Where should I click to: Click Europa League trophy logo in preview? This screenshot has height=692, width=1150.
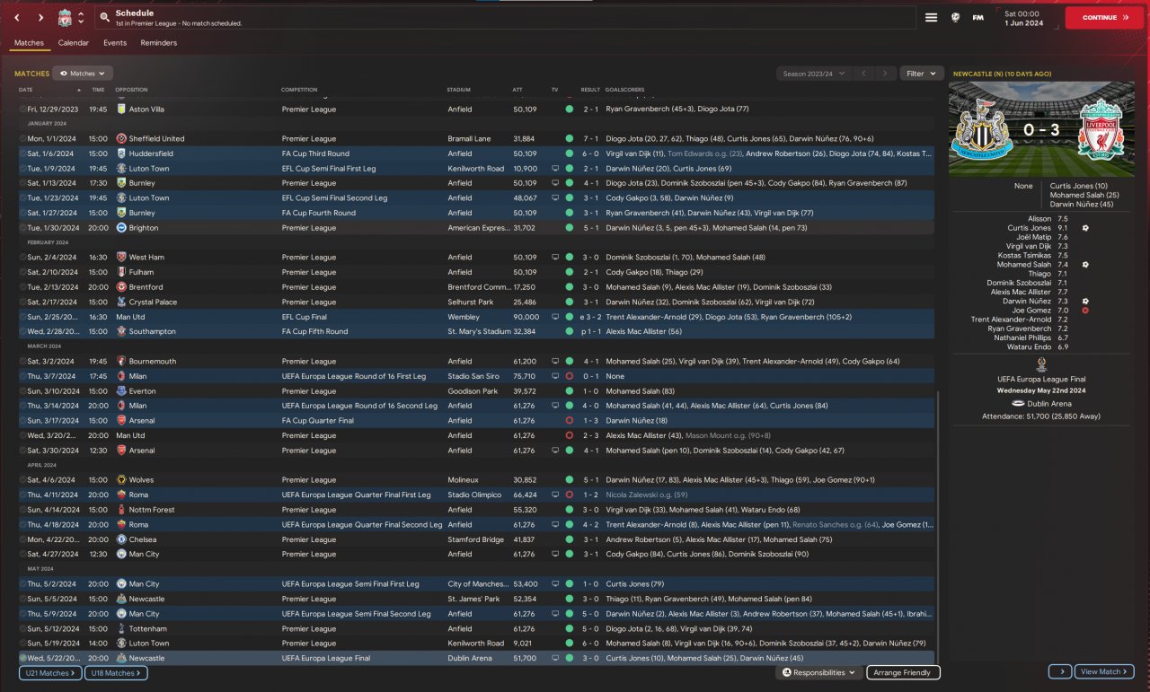(x=1041, y=363)
